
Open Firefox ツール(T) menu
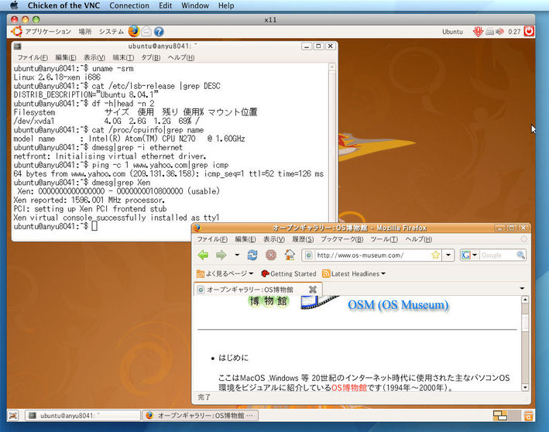384,239
